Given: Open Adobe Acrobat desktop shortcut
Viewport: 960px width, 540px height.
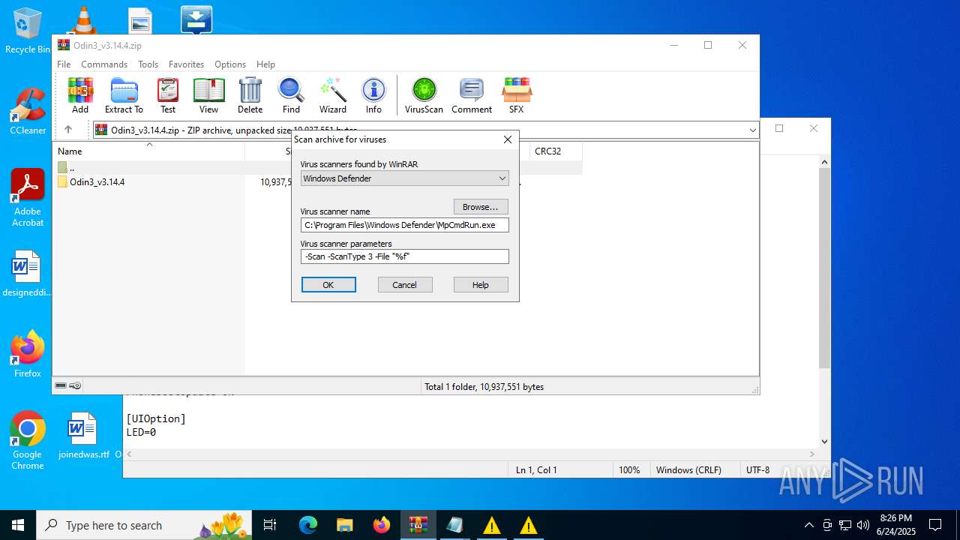Looking at the screenshot, I should click(28, 198).
